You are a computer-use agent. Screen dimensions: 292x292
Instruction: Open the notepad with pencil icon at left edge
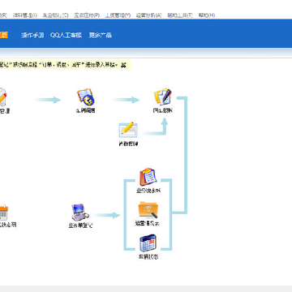(x=2, y=97)
